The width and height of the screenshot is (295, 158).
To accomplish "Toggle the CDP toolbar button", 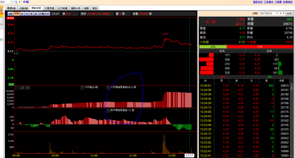I will click(x=47, y=14).
